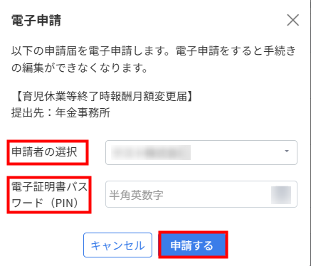Click the 電子申請 dialog title

[x=36, y=20]
